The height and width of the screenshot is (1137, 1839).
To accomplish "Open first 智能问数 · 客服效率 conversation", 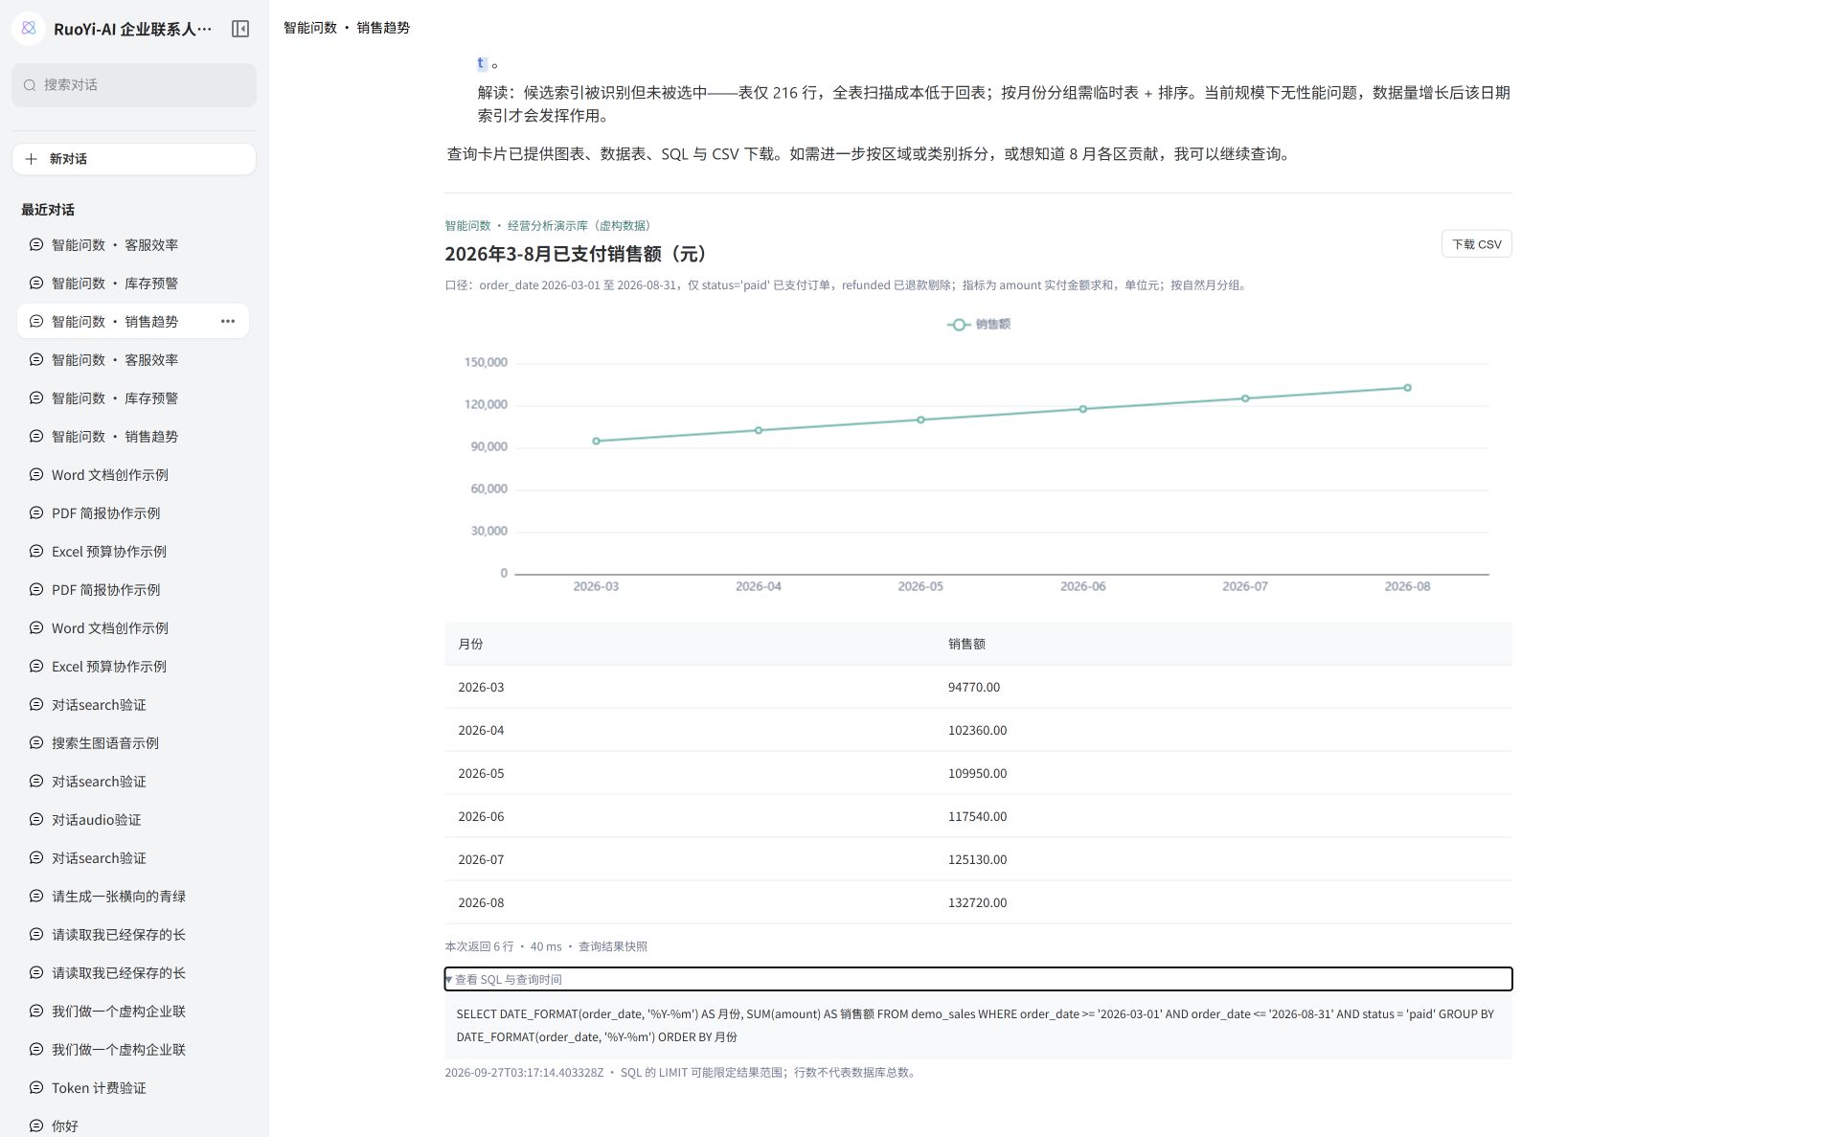I will point(133,245).
